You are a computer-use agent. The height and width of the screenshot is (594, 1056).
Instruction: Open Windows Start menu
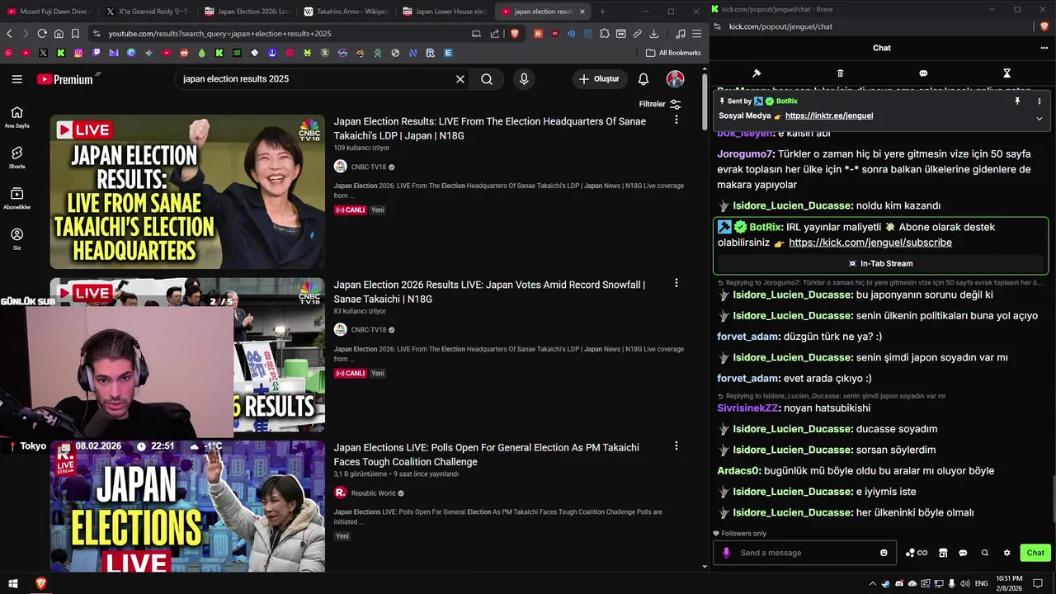coord(13,583)
